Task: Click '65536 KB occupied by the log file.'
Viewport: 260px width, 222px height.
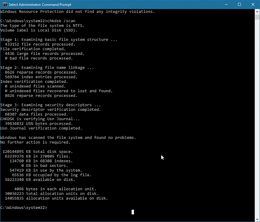Action: [52, 175]
